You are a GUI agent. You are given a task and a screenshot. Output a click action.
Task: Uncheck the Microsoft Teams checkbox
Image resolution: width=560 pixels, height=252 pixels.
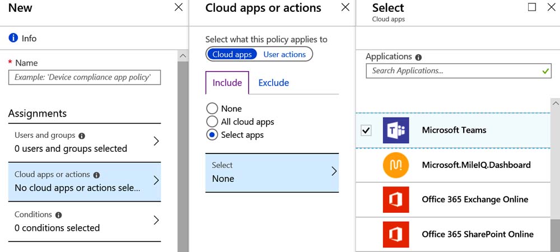pos(366,130)
